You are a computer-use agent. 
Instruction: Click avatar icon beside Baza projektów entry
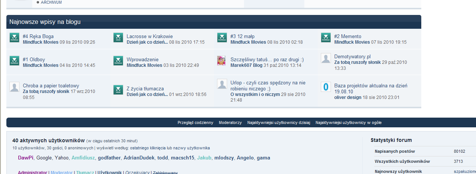pyautogui.click(x=326, y=87)
